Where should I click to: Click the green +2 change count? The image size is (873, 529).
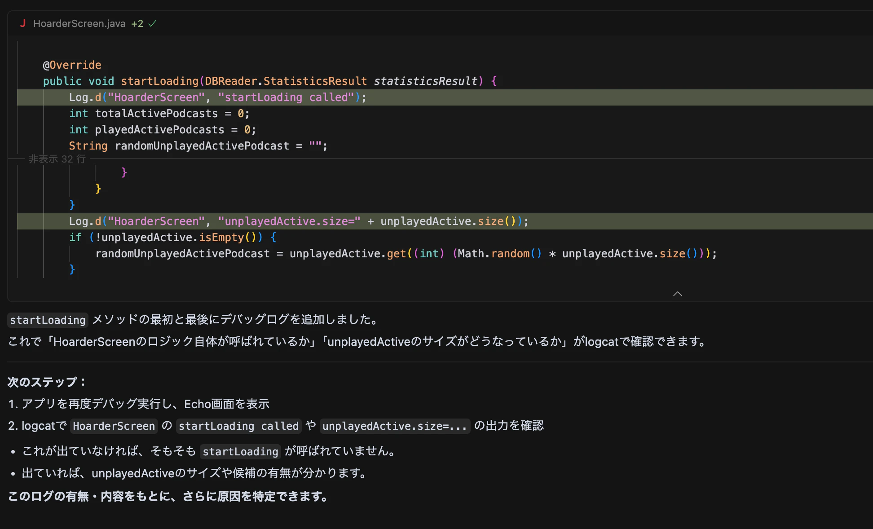(x=137, y=23)
